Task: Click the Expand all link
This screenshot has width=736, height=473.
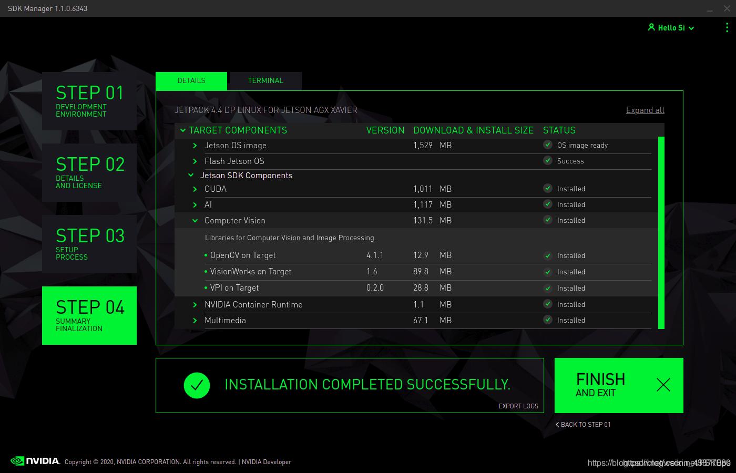Action: point(645,110)
